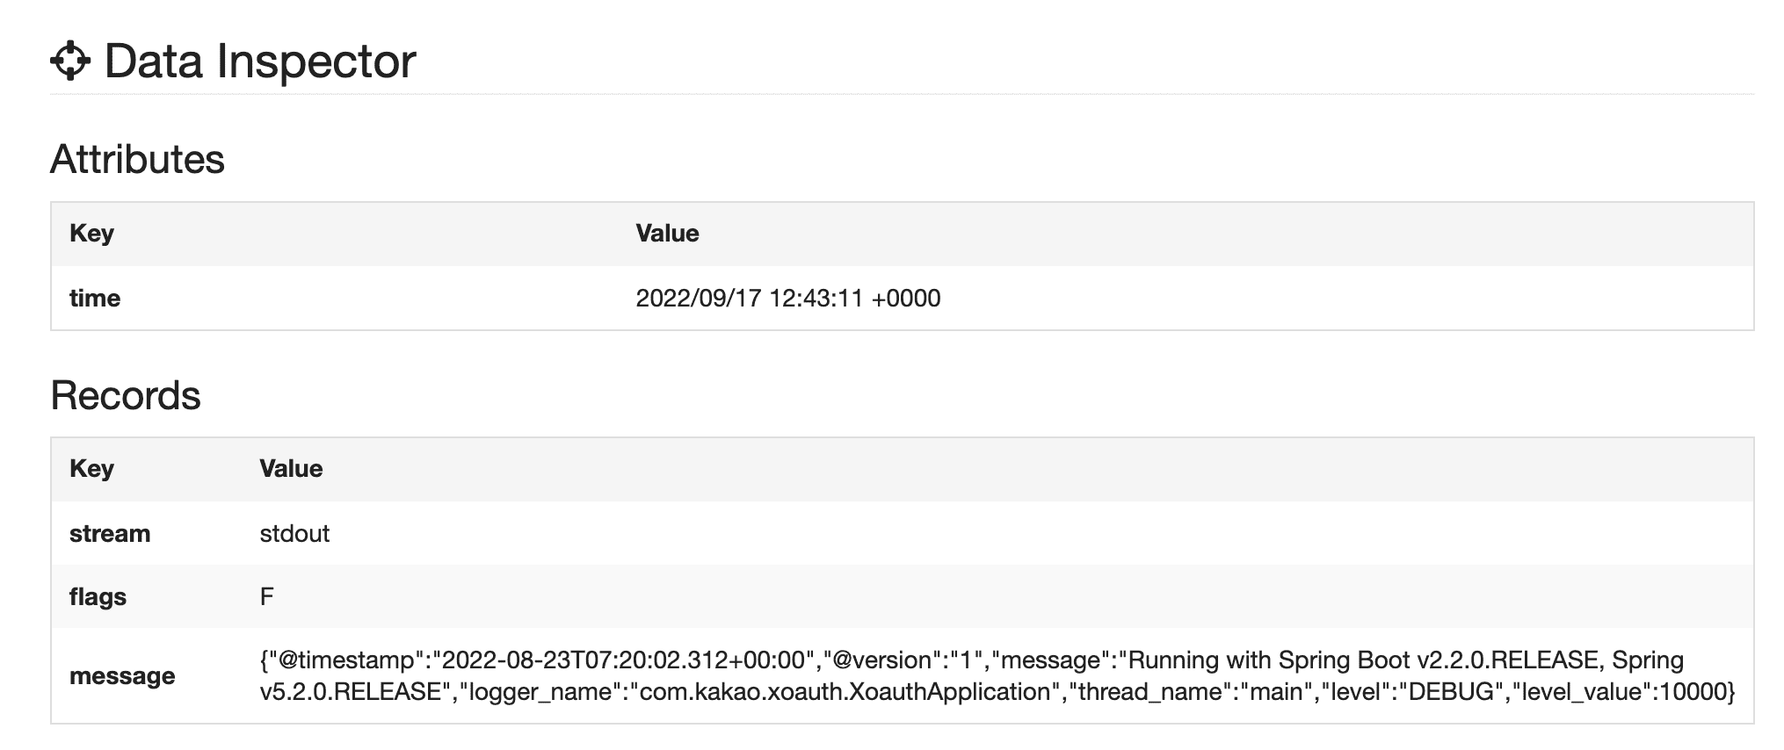Click the com.kakao.xoauth.XoauthApplication logger name
Image resolution: width=1784 pixels, height=750 pixels.
click(x=845, y=692)
